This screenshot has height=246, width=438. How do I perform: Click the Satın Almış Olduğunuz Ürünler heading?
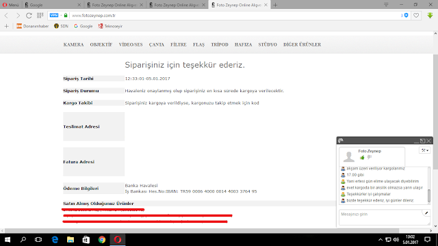tap(99, 204)
